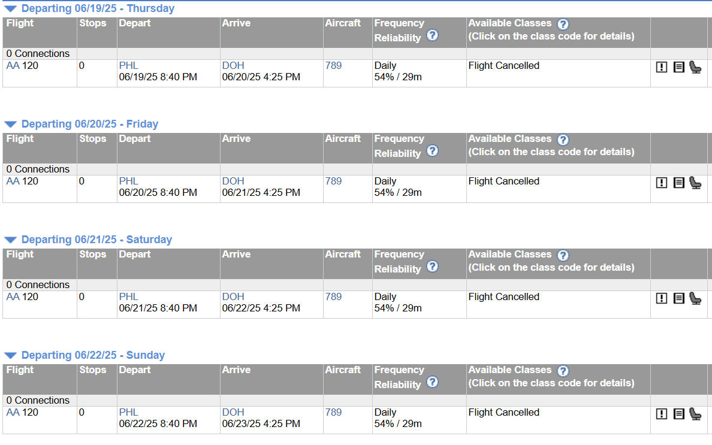The image size is (712, 445).
Task: Open alert icon for the 06/19/25 flight
Action: [662, 67]
